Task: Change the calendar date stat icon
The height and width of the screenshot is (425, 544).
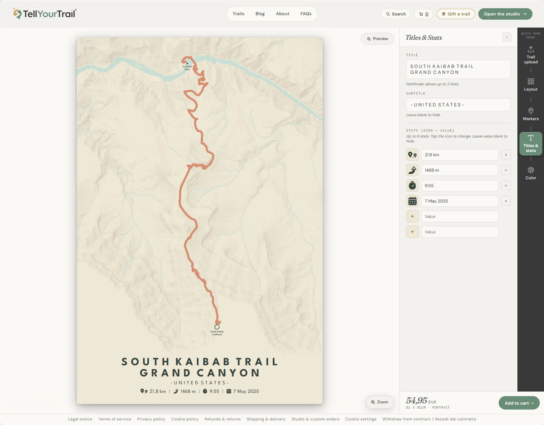Action: pyautogui.click(x=412, y=201)
